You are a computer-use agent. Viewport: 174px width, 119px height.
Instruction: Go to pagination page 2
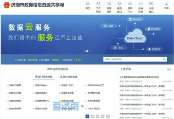click(x=92, y=116)
